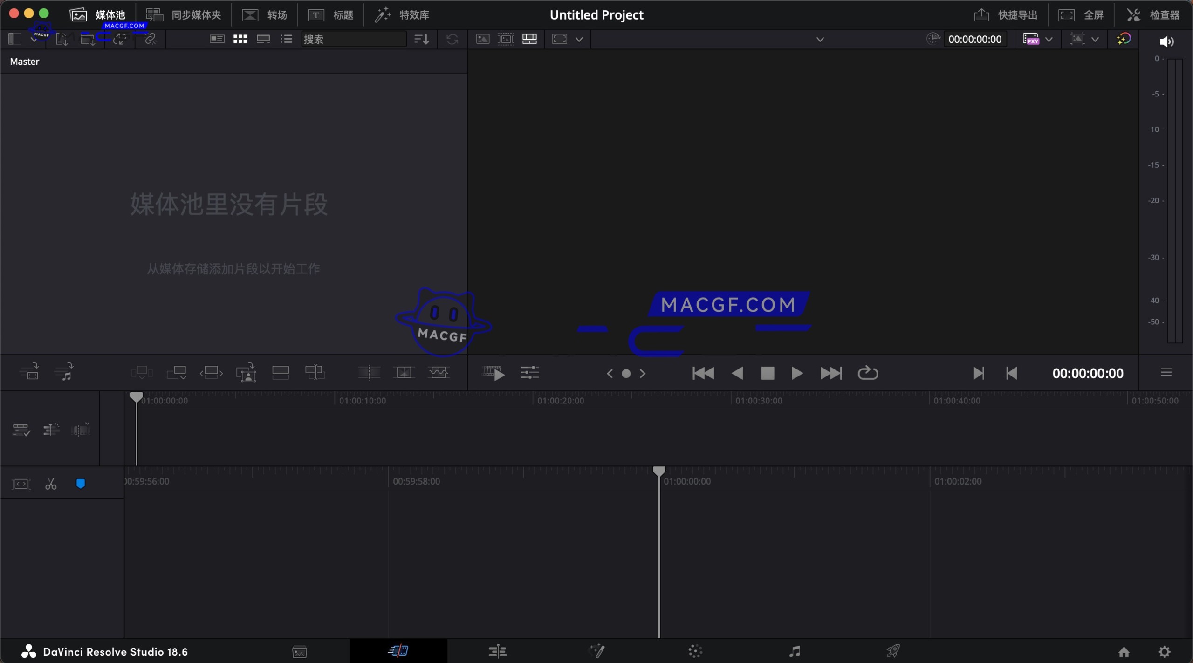Switch media pool to list view
The image size is (1193, 663).
[286, 39]
